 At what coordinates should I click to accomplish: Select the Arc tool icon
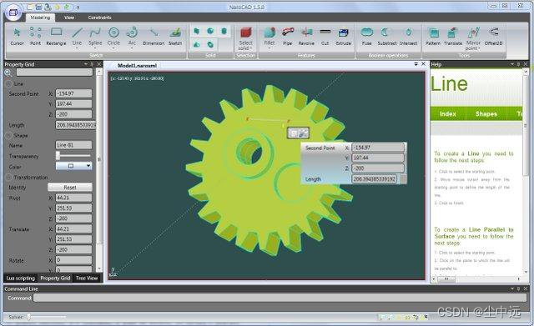(x=132, y=33)
